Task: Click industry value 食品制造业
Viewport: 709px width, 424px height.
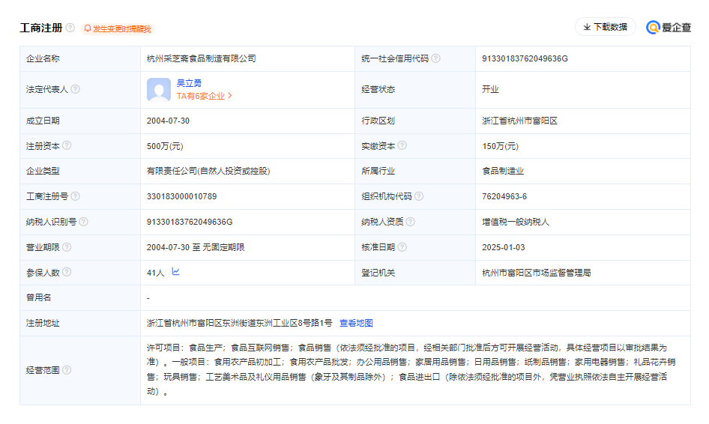Action: click(503, 171)
